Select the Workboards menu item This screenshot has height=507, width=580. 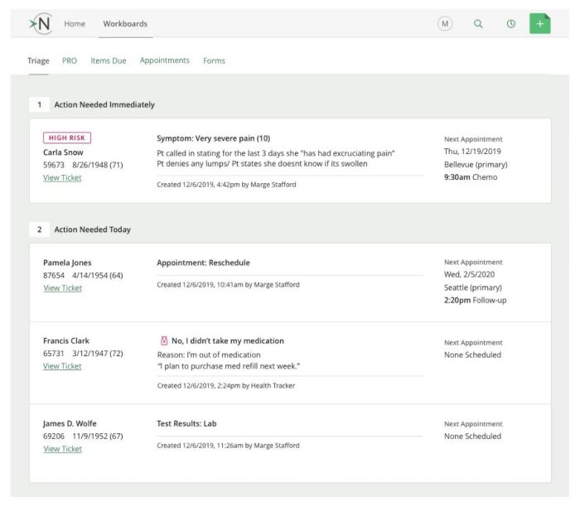click(x=125, y=24)
